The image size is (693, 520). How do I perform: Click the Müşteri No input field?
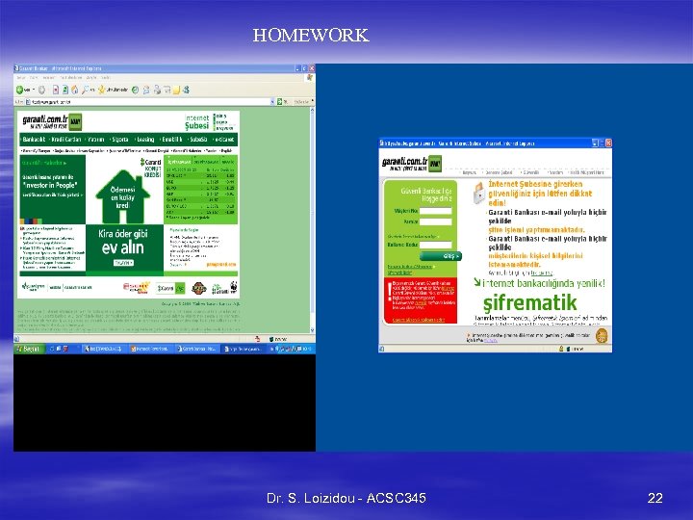click(435, 211)
